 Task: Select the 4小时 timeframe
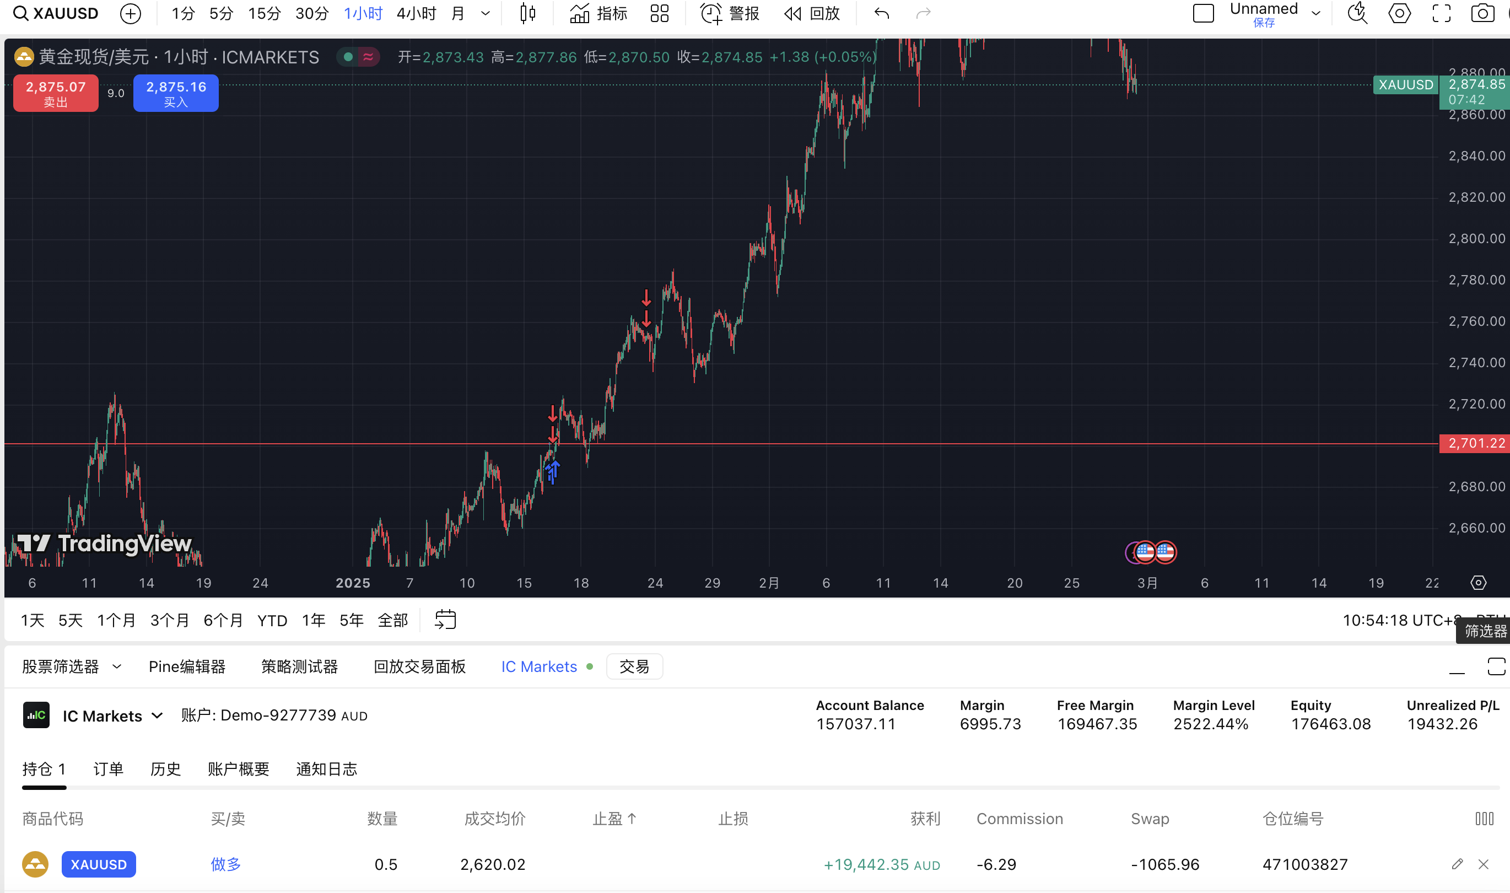click(416, 13)
